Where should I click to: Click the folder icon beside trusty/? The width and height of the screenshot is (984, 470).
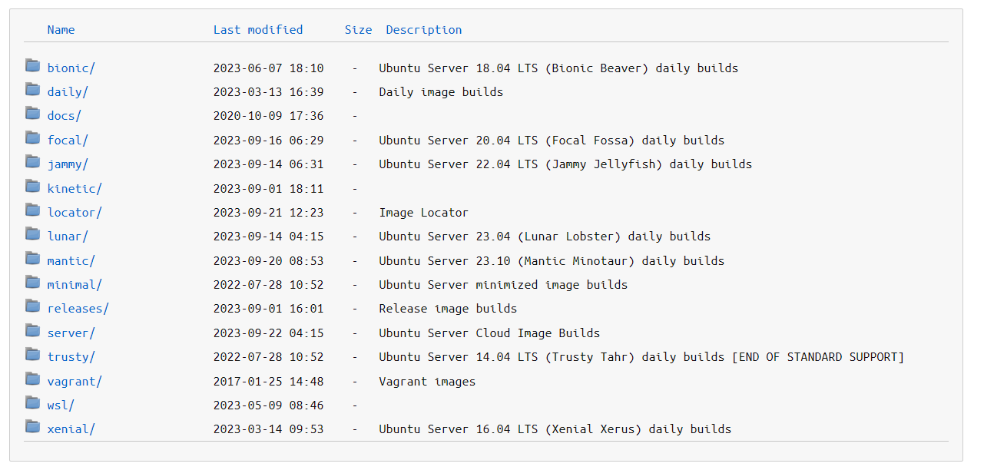click(x=32, y=354)
